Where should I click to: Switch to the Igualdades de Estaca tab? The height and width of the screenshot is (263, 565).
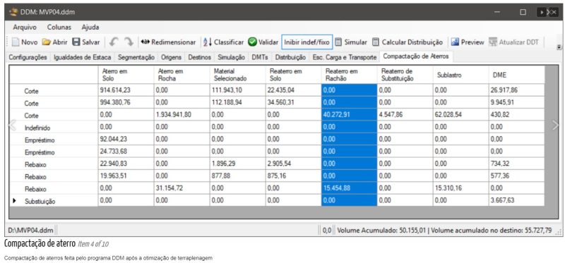83,57
